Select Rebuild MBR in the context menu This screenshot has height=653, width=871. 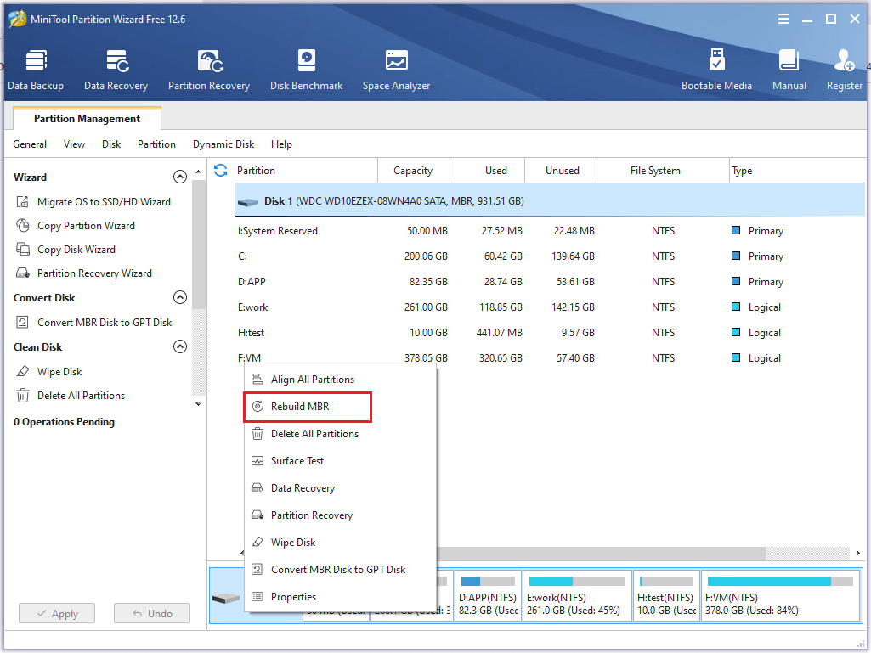[300, 407]
